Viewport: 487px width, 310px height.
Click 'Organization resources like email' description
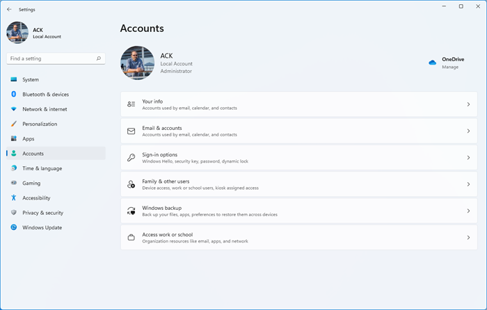pos(195,241)
